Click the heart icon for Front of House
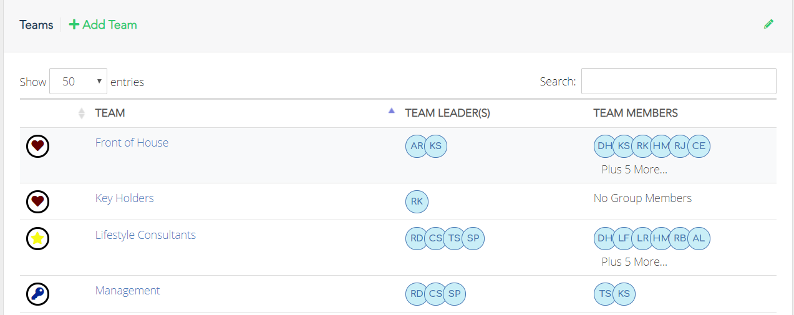The image size is (794, 315). pyautogui.click(x=37, y=146)
